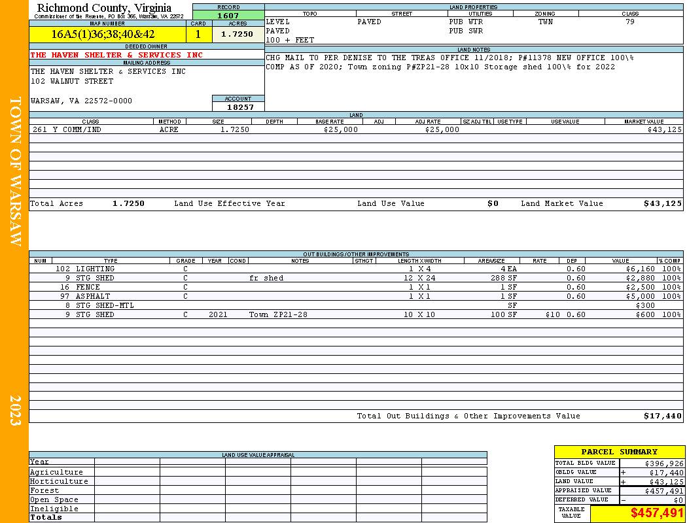The height and width of the screenshot is (523, 687).
Task: Click the 288 SF area cell
Action: [x=504, y=278]
